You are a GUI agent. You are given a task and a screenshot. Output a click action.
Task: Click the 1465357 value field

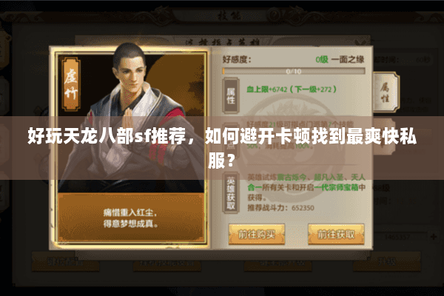tap(398, 237)
